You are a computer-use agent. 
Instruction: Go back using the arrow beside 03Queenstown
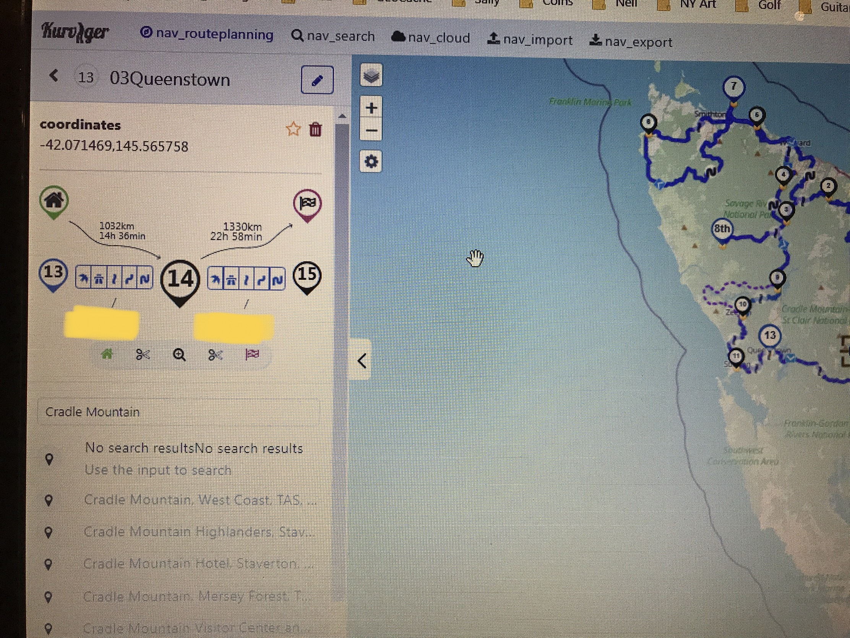[54, 76]
